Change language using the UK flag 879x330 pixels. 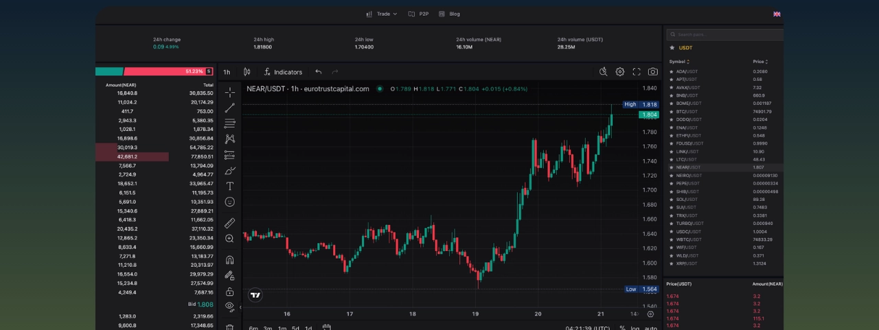coord(777,14)
